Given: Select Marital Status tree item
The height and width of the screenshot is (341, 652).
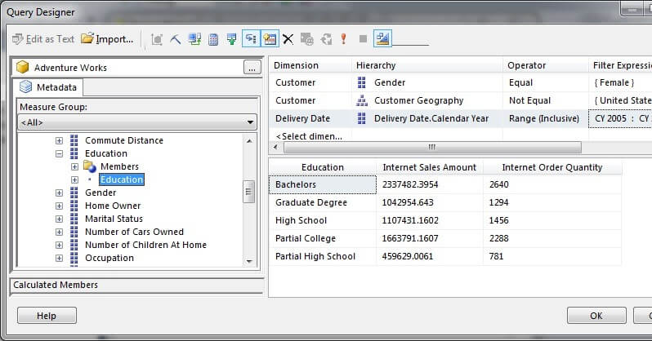Looking at the screenshot, I should [x=114, y=219].
